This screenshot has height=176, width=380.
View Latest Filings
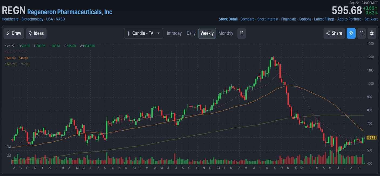tap(324, 19)
